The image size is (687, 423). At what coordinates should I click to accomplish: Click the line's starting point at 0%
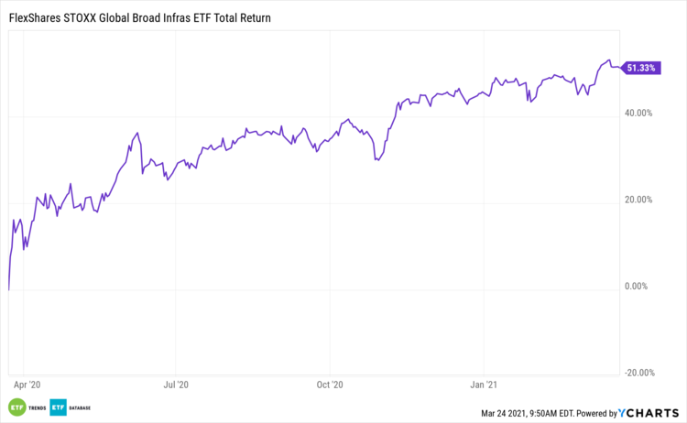click(8, 289)
